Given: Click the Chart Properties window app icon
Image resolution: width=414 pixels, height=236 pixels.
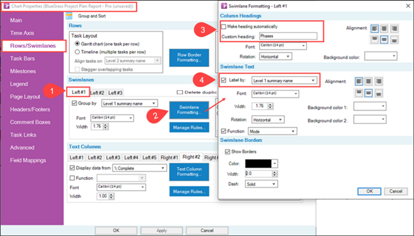Looking at the screenshot, I should point(6,6).
